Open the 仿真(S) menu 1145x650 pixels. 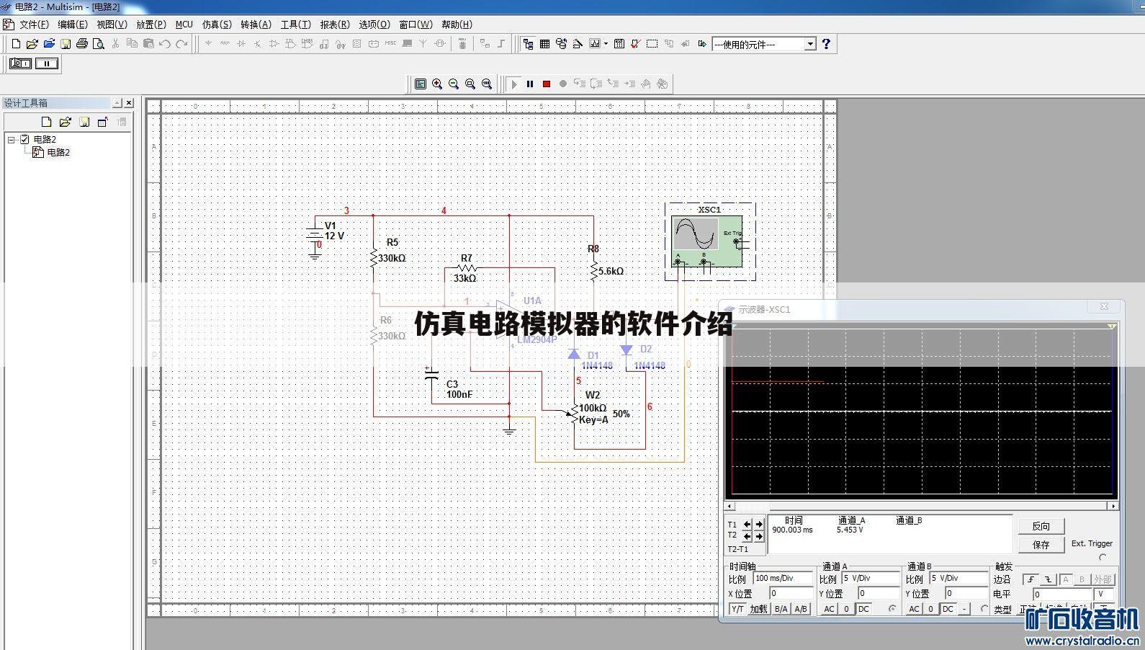coord(217,25)
